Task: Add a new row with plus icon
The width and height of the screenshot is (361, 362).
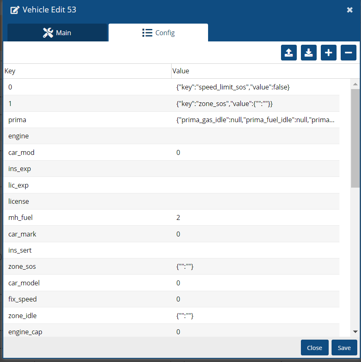Action: click(328, 53)
